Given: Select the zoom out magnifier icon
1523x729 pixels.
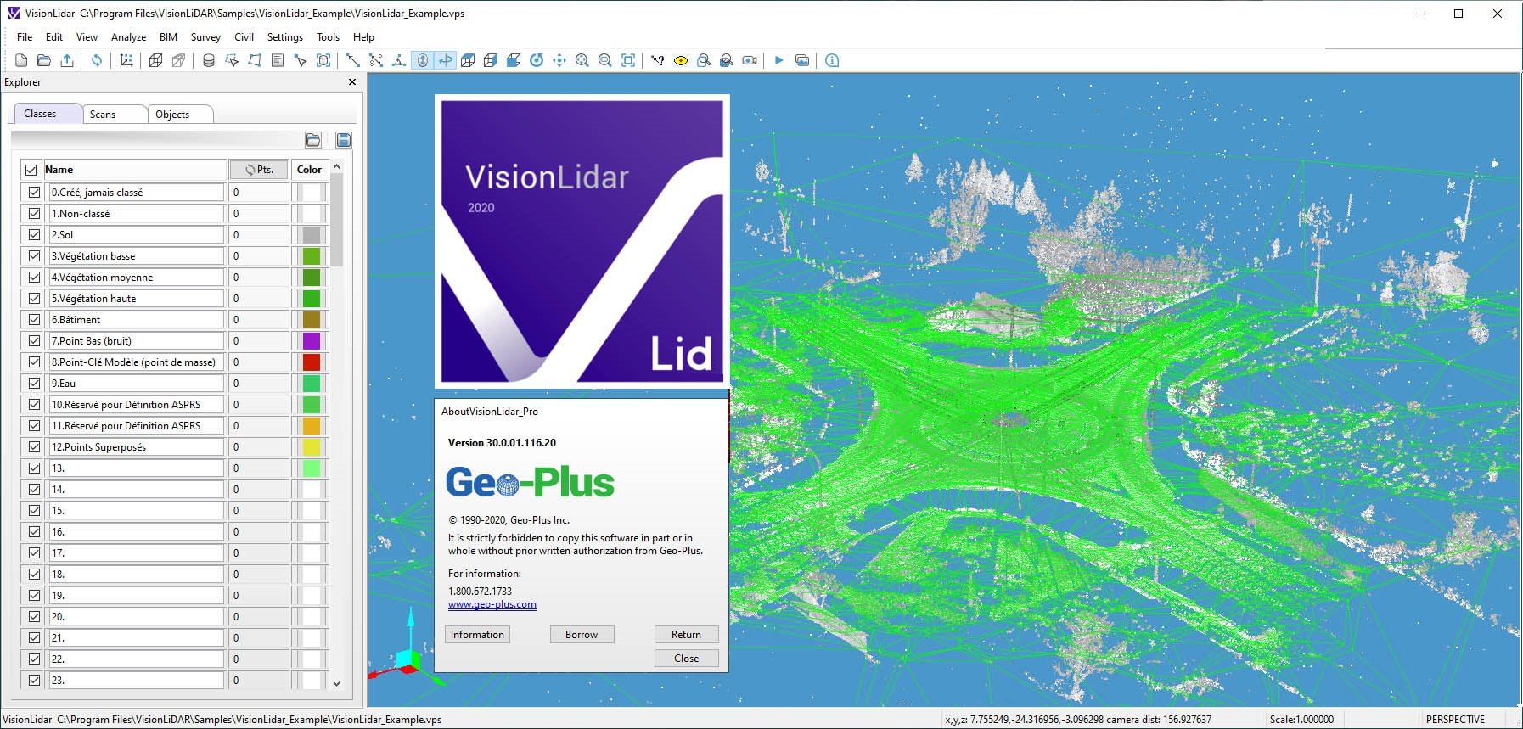Looking at the screenshot, I should [605, 60].
